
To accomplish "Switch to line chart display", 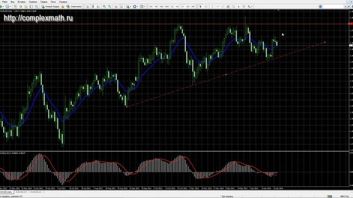I will [x=98, y=7].
